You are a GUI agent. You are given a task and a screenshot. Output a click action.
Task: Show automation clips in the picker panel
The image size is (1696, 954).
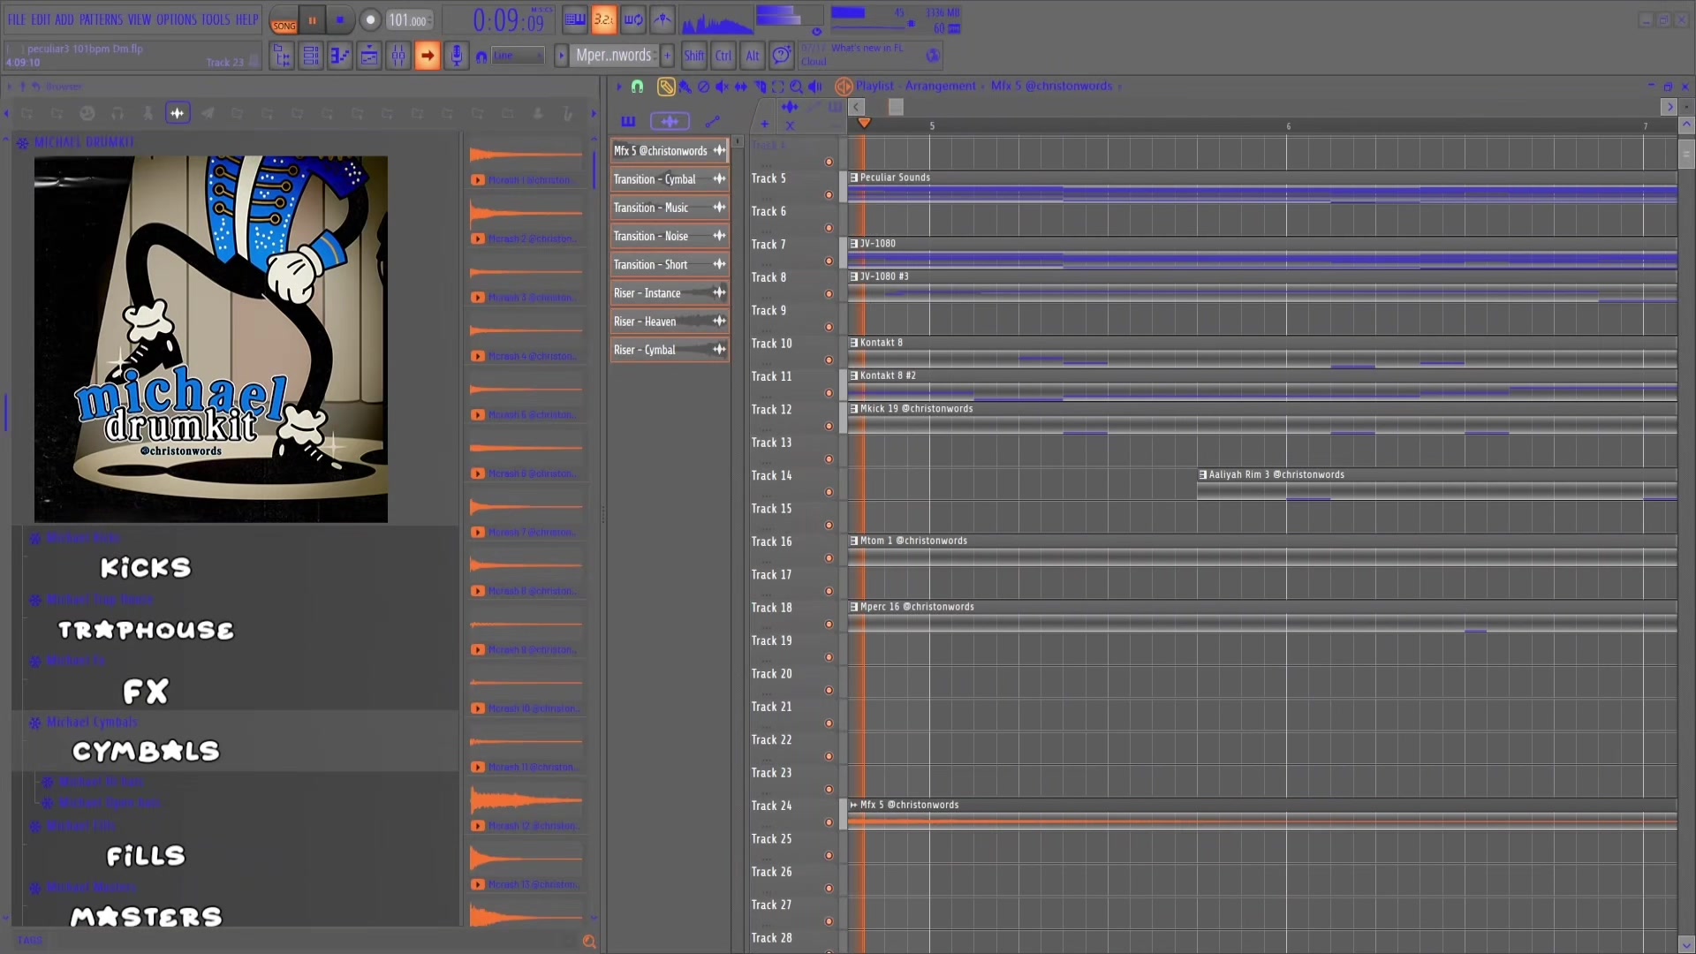(x=713, y=121)
